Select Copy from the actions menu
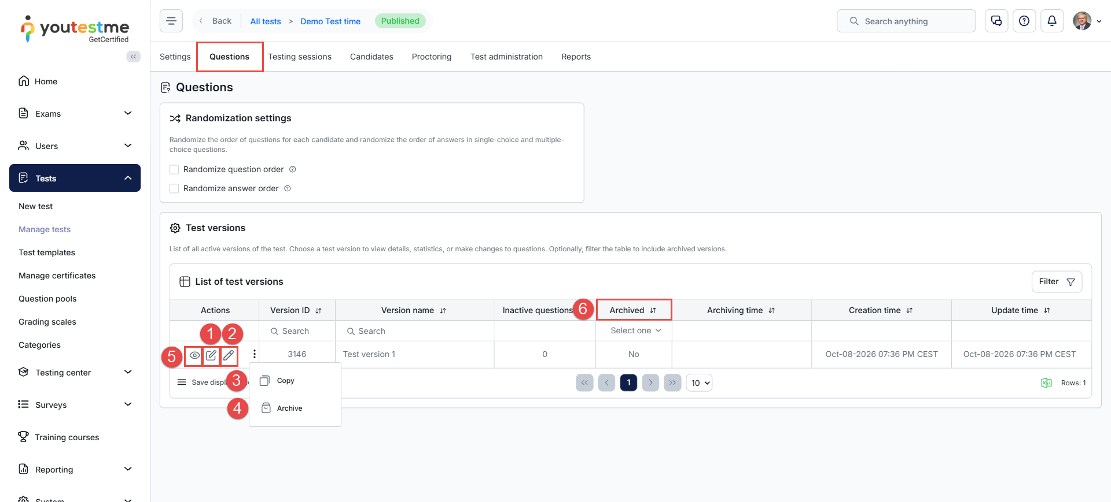Viewport: 1111px width, 502px height. [x=295, y=381]
